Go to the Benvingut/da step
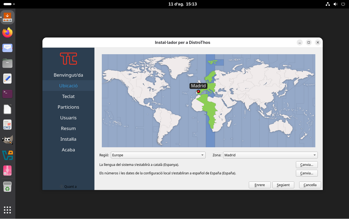Viewport: 349px width, 219px height. [x=68, y=75]
